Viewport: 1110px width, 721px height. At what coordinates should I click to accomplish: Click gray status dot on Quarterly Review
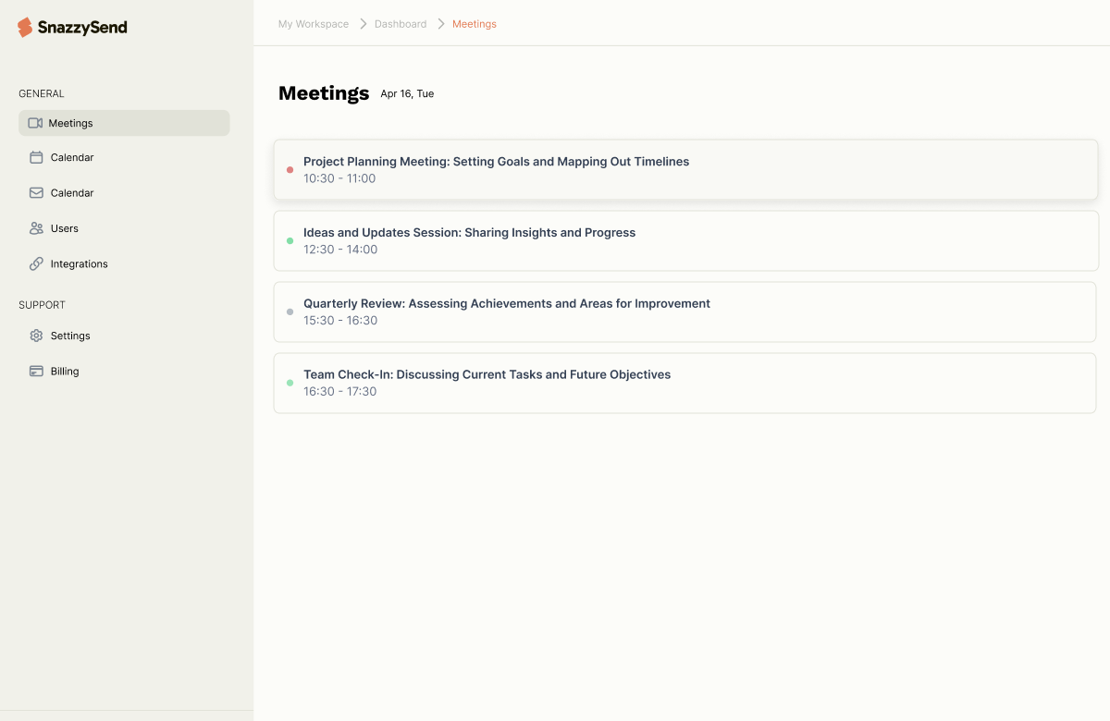point(290,312)
